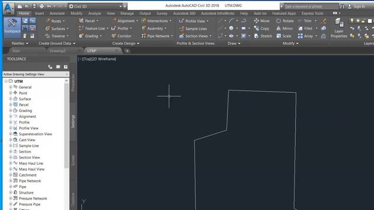Click the Move tool
374x210 pixels.
262,21
